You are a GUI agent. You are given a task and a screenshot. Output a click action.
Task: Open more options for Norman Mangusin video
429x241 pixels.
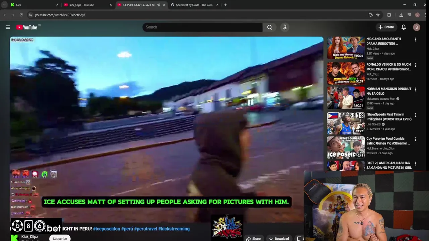415,89
